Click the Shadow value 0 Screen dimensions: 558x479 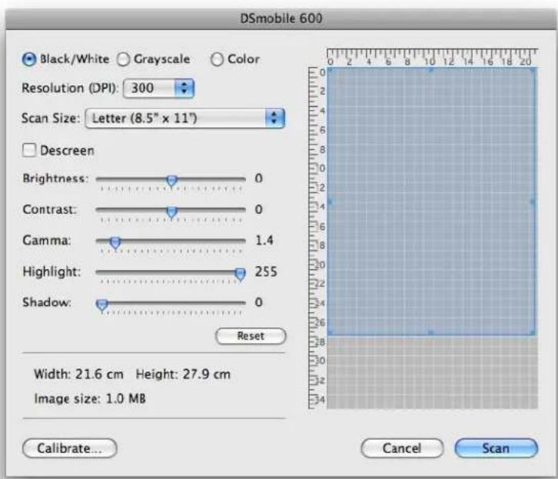pos(259,302)
